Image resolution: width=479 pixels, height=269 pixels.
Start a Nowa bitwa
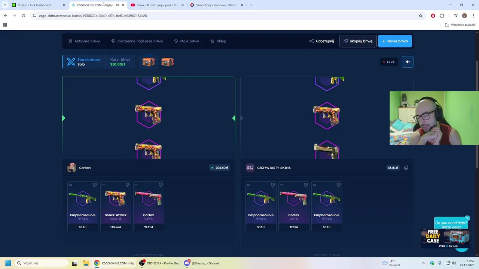[x=395, y=41]
